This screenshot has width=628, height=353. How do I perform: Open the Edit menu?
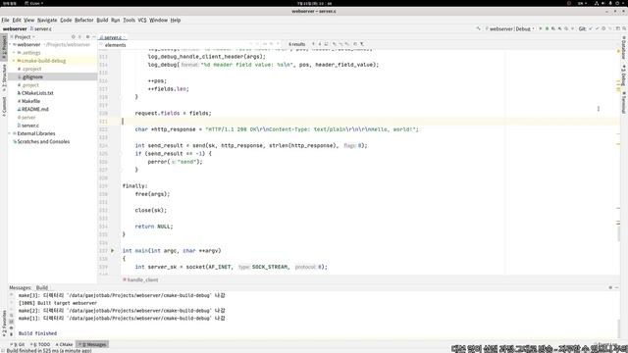tap(17, 20)
